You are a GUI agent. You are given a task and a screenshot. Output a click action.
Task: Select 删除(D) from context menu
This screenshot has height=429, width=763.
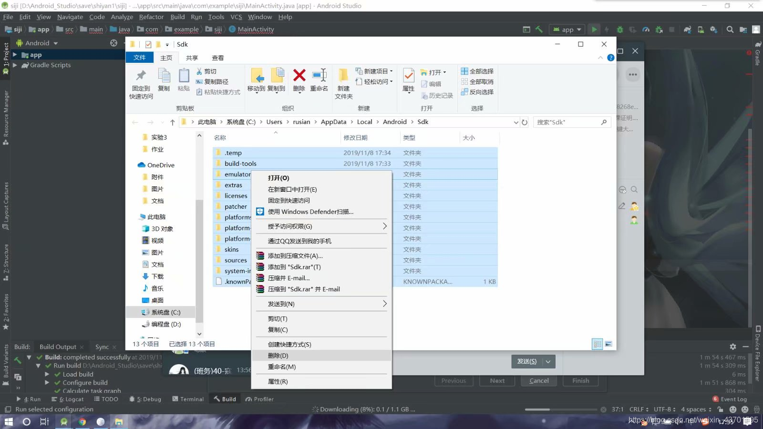point(321,356)
